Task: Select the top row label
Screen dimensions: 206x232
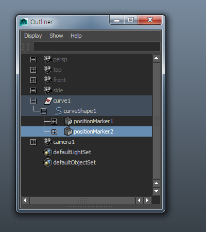Action: click(x=57, y=70)
